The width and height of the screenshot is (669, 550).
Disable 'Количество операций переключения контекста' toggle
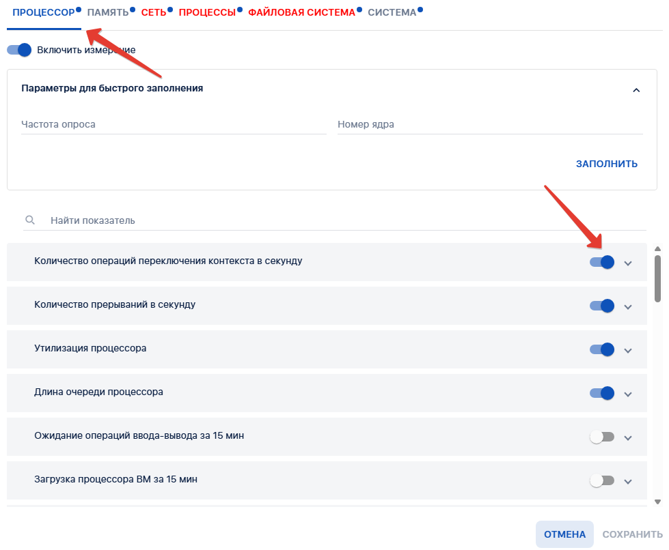tap(602, 262)
